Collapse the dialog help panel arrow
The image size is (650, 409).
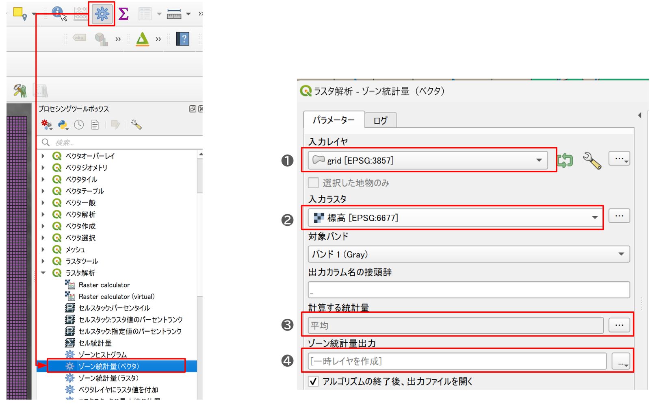(640, 115)
